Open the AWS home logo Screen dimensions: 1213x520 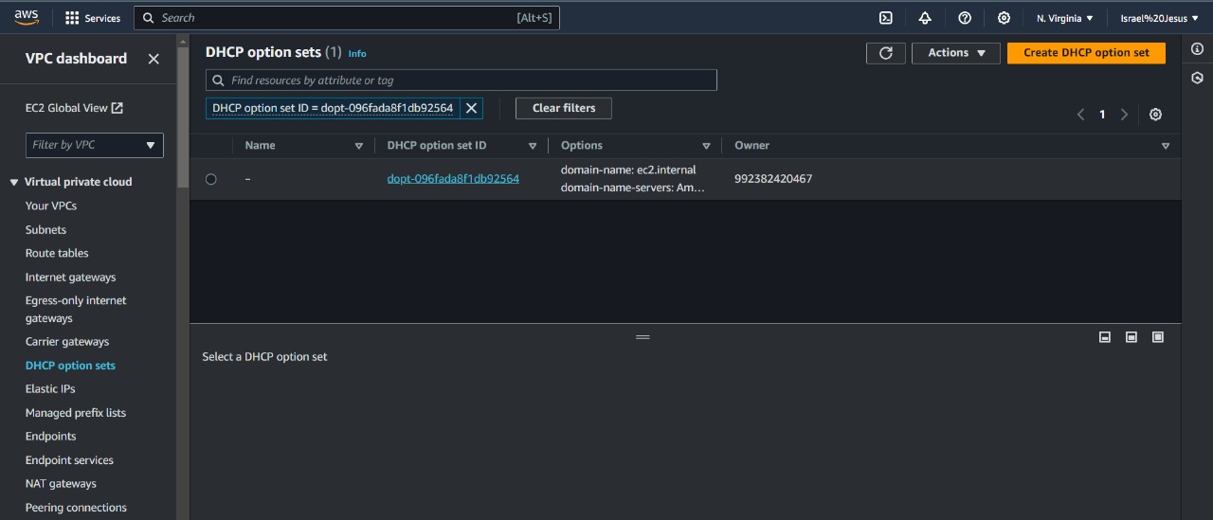27,18
